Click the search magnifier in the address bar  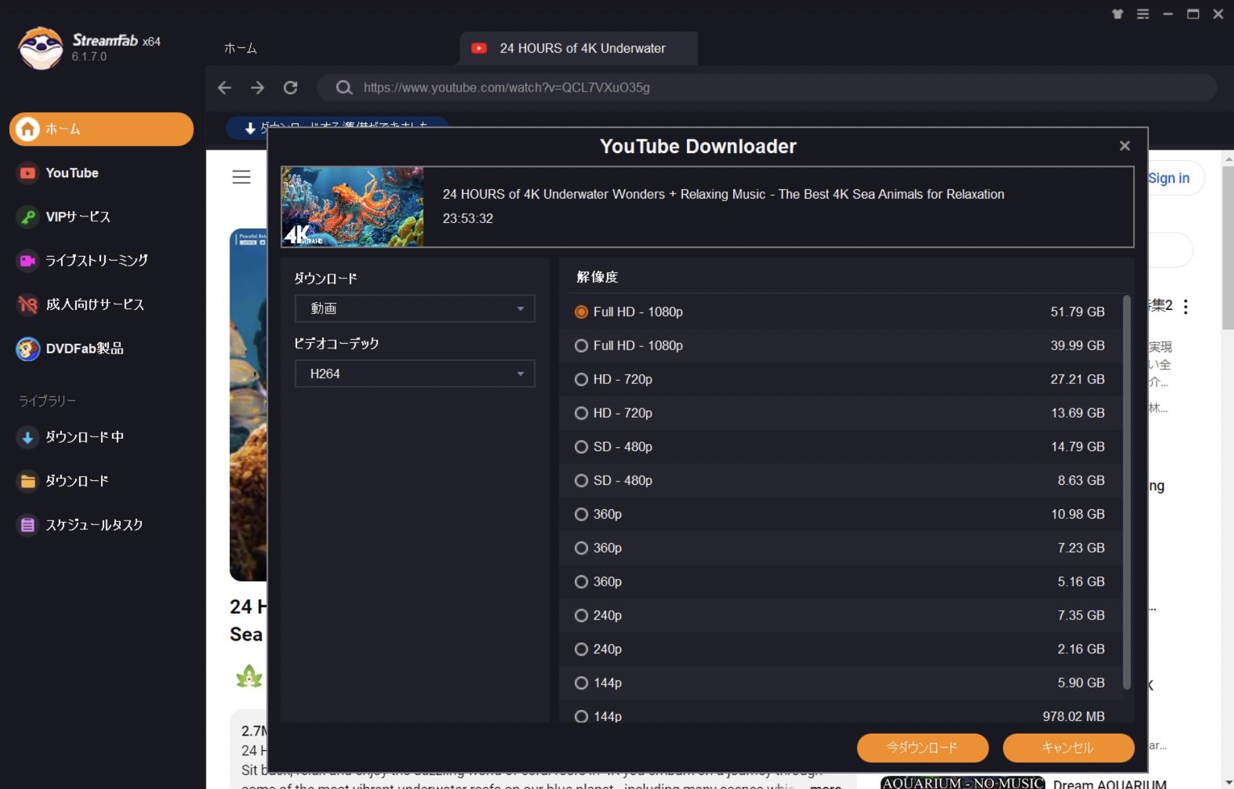coord(344,88)
